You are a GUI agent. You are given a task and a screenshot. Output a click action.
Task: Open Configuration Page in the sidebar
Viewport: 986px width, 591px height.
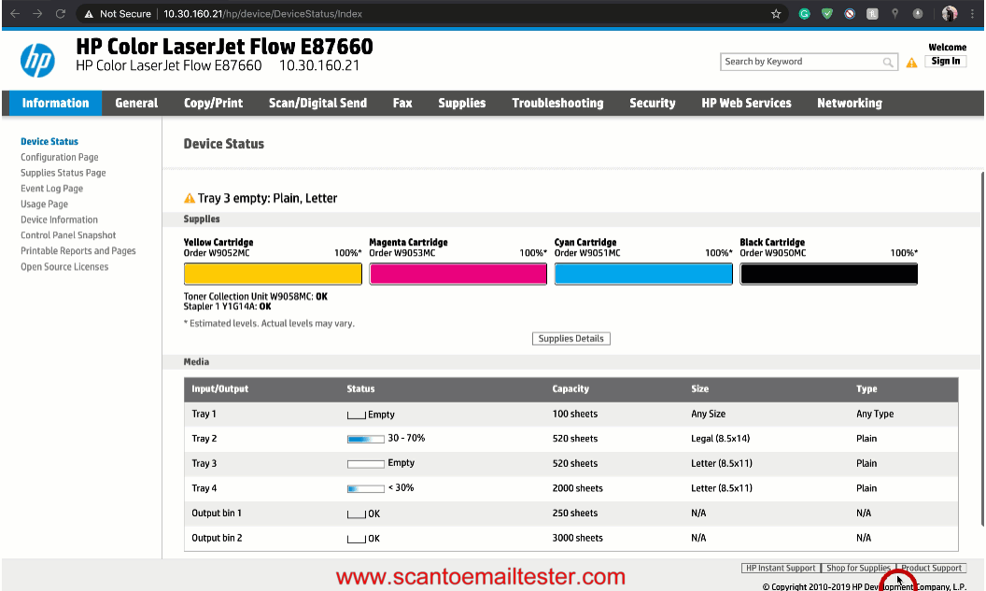tap(60, 158)
